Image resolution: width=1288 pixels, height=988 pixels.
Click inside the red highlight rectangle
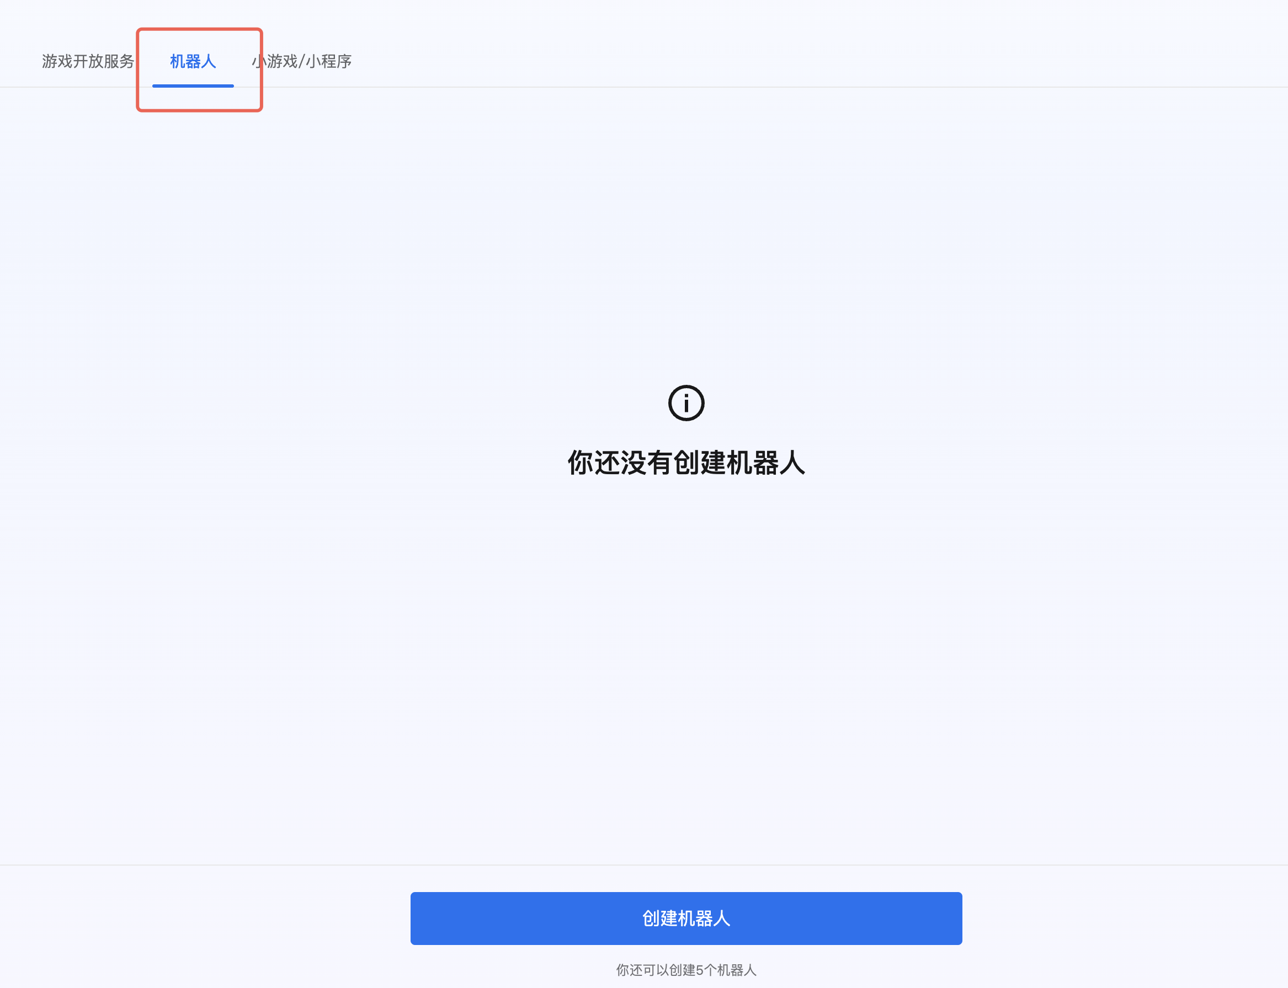tap(199, 68)
